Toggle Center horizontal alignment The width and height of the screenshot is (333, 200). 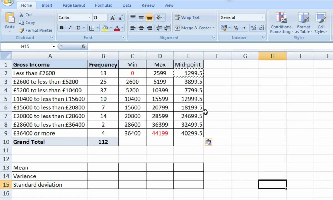(x=141, y=28)
